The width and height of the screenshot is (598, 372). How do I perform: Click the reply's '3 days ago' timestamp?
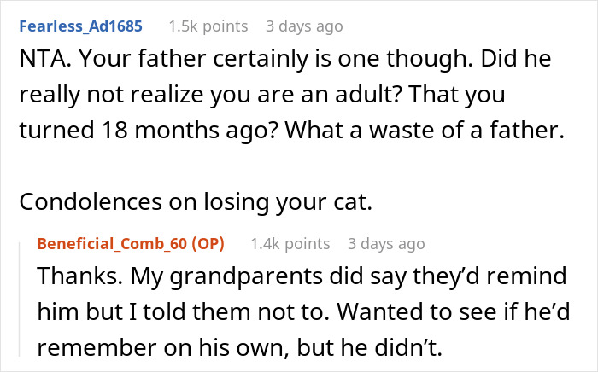(x=386, y=244)
